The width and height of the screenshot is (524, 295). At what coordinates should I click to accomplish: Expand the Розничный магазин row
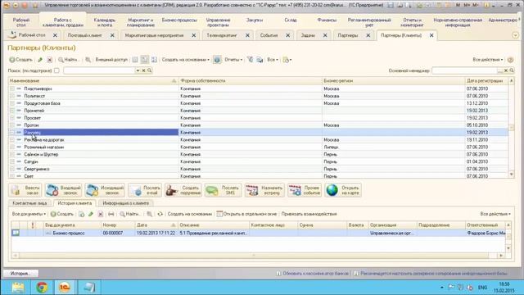click(12, 147)
